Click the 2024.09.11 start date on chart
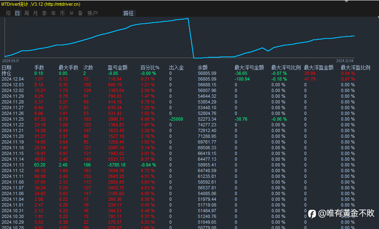Image resolution: width=379 pixels, height=229 pixels. [x=10, y=60]
